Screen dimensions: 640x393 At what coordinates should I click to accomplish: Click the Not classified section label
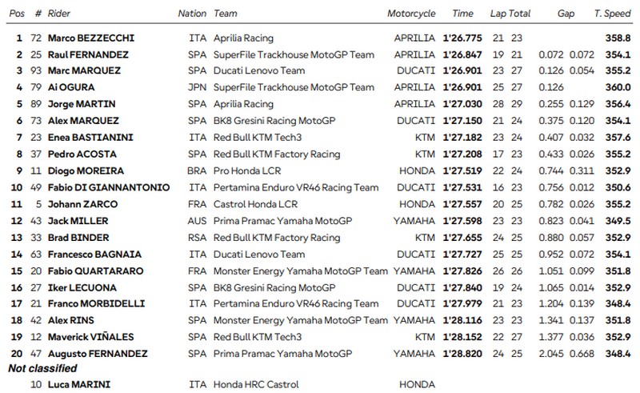pos(42,368)
